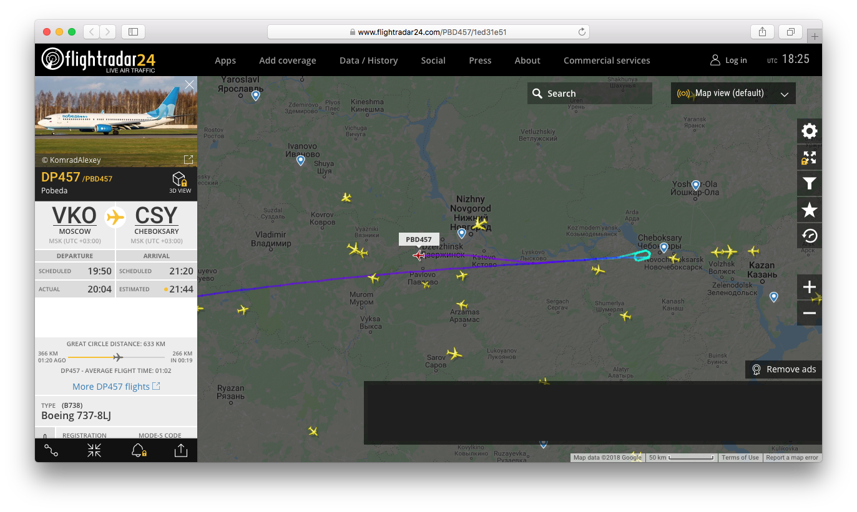The width and height of the screenshot is (857, 512).
Task: Open the Data / History menu
Action: pos(368,60)
